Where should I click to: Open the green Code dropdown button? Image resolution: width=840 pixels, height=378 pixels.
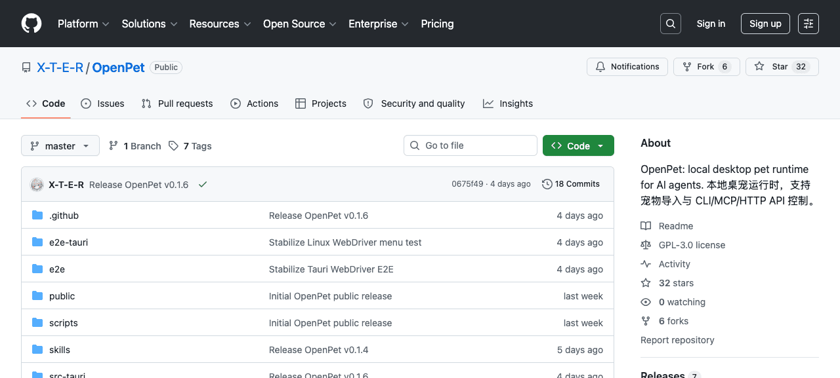pos(578,145)
